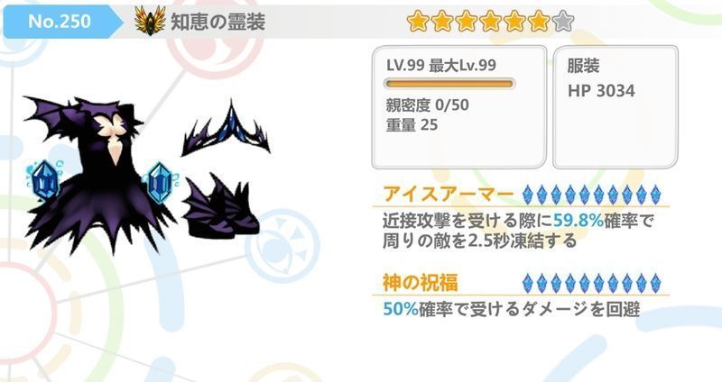The height and width of the screenshot is (382, 722).
Task: Click the right blue ice crystal gem
Action: (160, 183)
